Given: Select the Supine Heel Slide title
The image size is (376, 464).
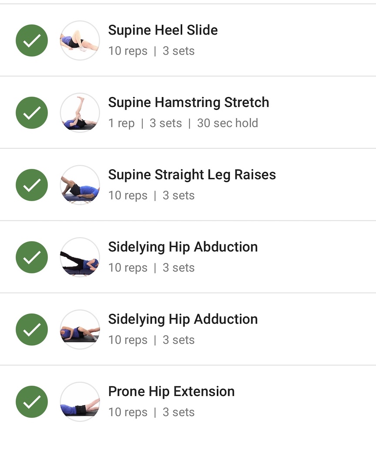Looking at the screenshot, I should pyautogui.click(x=163, y=30).
